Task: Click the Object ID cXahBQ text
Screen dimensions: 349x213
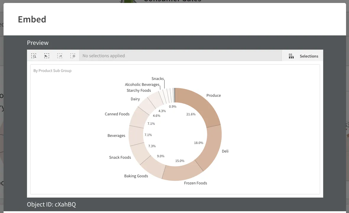Action: [x=51, y=204]
